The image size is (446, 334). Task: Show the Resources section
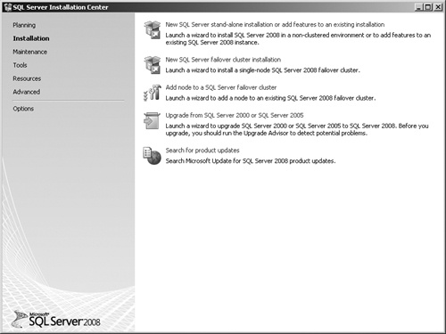[27, 78]
